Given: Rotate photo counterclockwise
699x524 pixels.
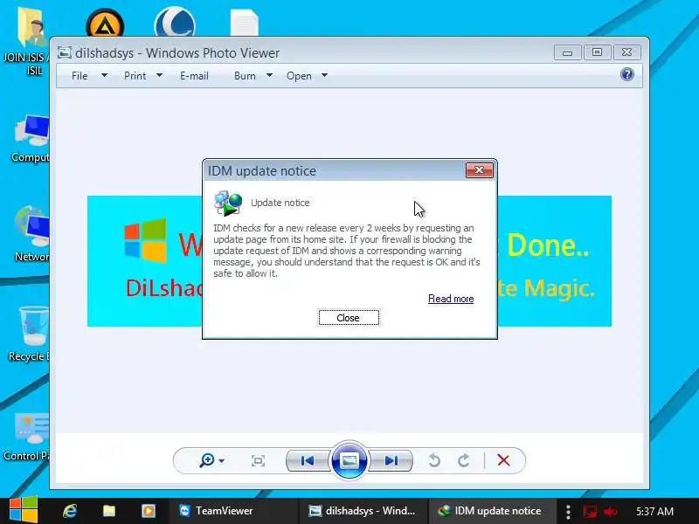Looking at the screenshot, I should (434, 460).
